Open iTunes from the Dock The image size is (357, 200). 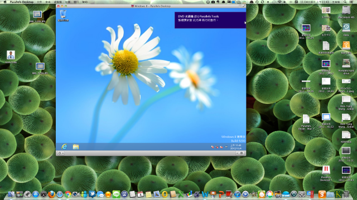pos(237,194)
